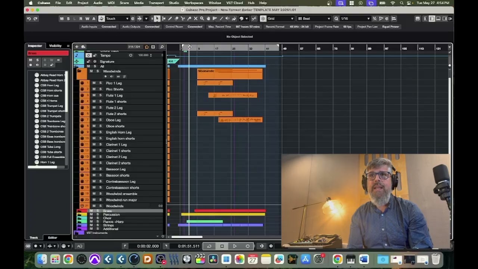Toggle global Mute state button M
Image resolution: width=478 pixels, height=269 pixels.
(x=62, y=19)
